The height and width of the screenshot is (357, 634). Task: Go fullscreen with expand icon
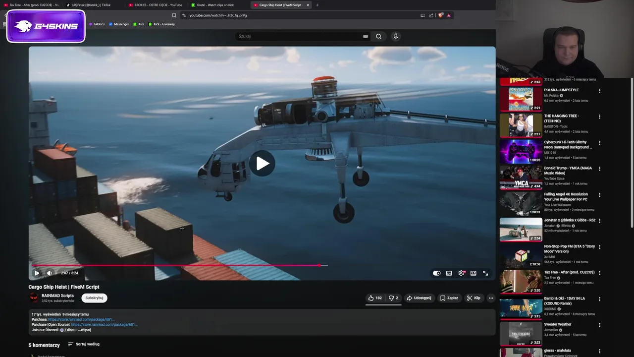(x=485, y=273)
